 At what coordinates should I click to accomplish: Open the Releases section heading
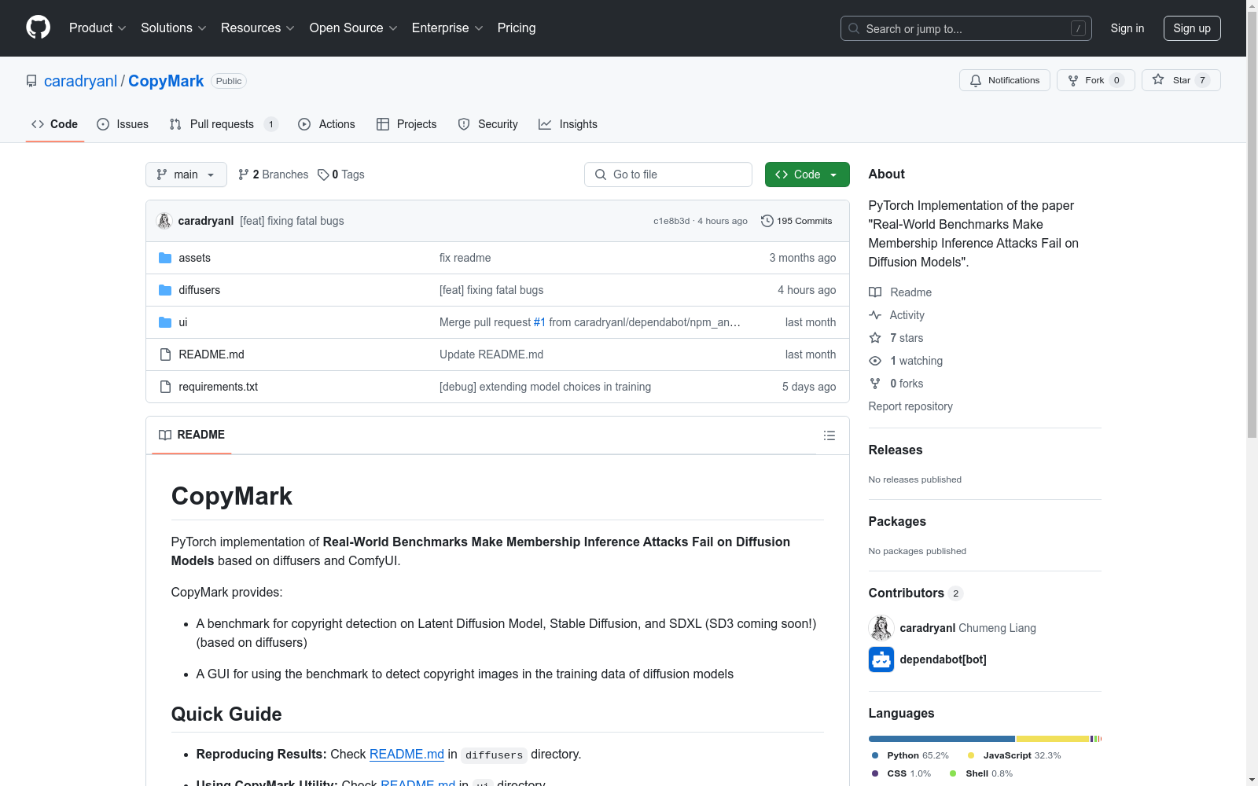point(896,450)
